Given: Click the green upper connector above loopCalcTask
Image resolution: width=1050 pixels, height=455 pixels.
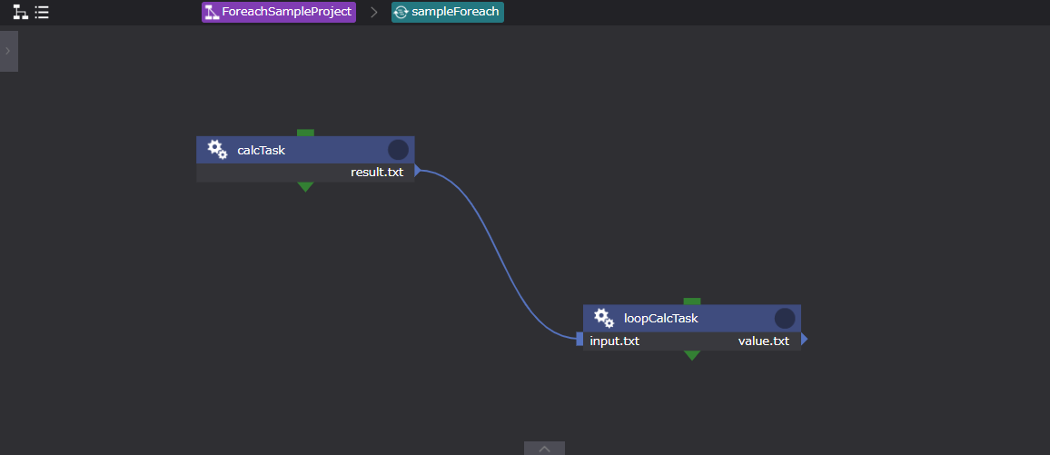Looking at the screenshot, I should tap(692, 301).
